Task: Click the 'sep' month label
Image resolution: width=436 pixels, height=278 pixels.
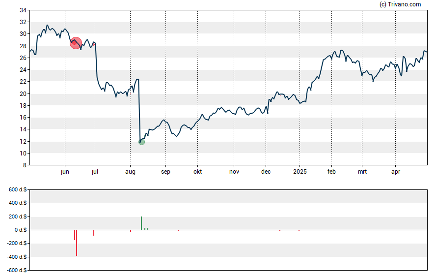Action: (x=165, y=172)
